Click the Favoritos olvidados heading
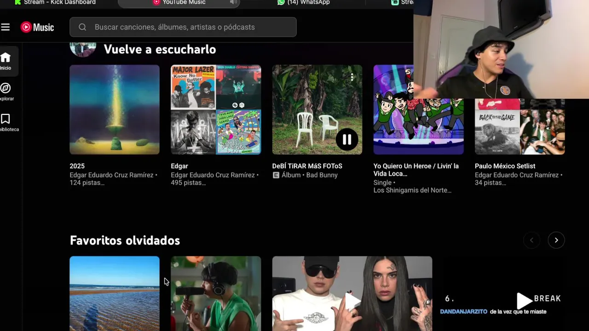This screenshot has width=589, height=331. click(x=125, y=240)
